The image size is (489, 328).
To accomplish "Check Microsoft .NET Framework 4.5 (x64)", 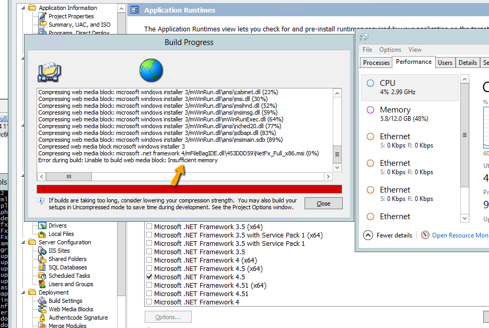I will coord(149,269).
